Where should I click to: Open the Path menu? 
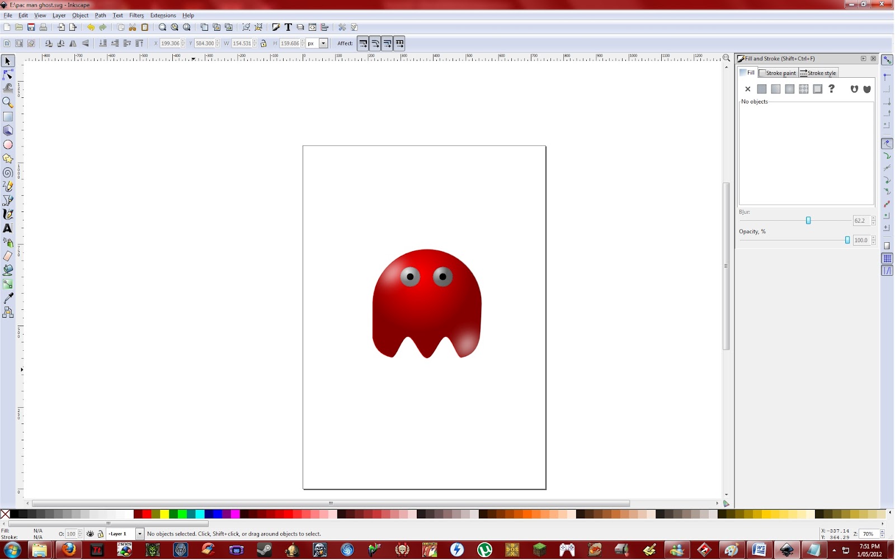pyautogui.click(x=100, y=15)
